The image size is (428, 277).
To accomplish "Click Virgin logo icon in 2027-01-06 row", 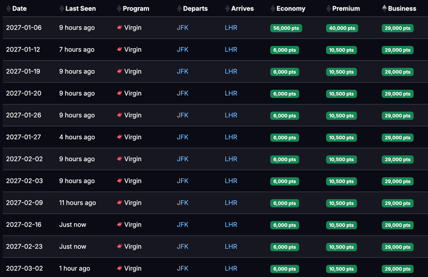I will (x=119, y=27).
